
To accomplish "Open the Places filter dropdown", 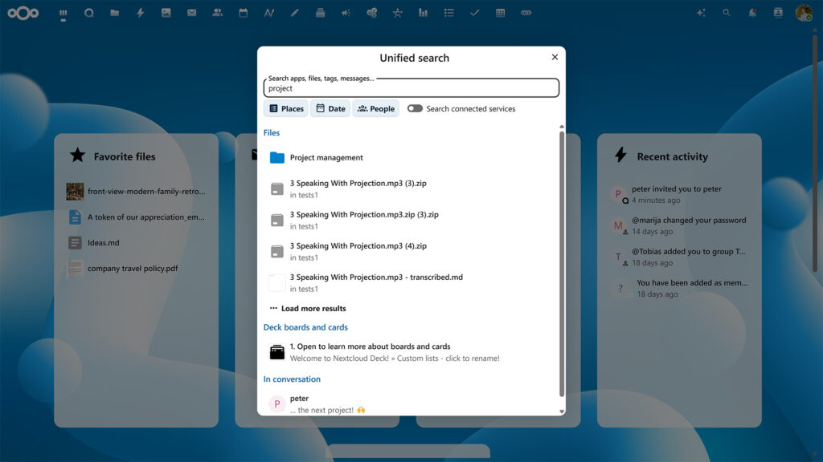I will click(285, 109).
